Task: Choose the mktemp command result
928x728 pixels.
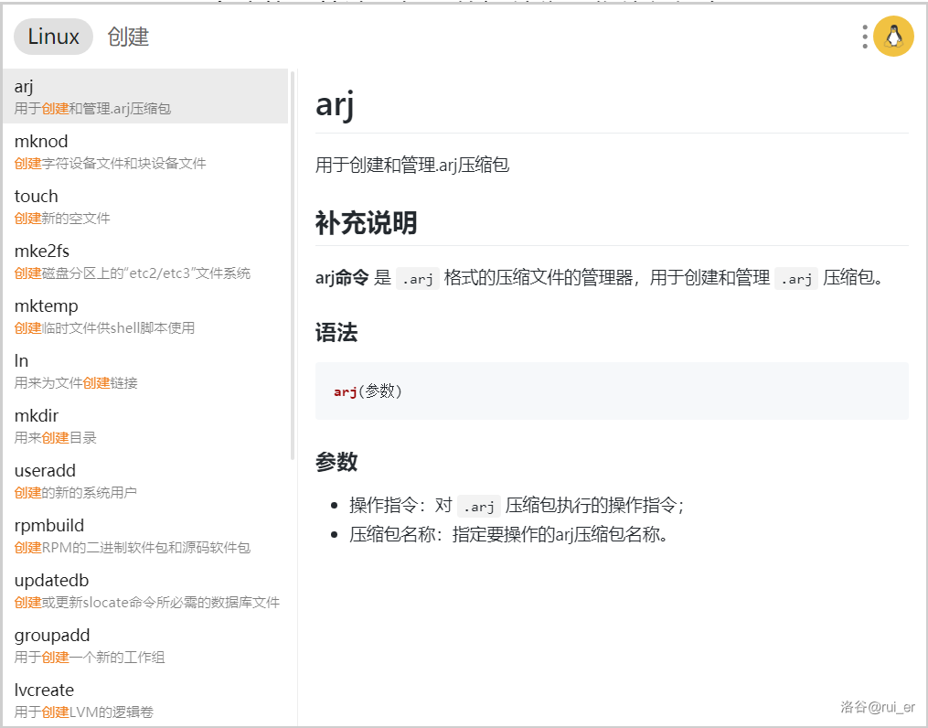Action: pyautogui.click(x=144, y=316)
